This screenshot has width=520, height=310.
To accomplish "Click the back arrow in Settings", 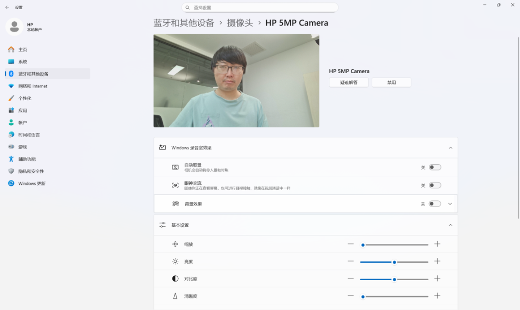I will [7, 7].
